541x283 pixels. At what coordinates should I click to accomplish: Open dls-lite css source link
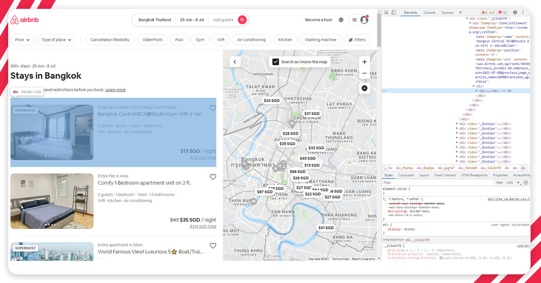[x=509, y=199]
